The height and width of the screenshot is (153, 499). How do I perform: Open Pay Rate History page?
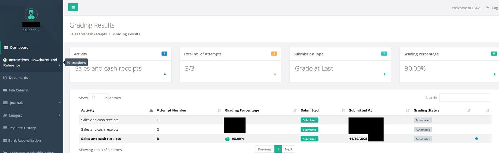pyautogui.click(x=31, y=128)
